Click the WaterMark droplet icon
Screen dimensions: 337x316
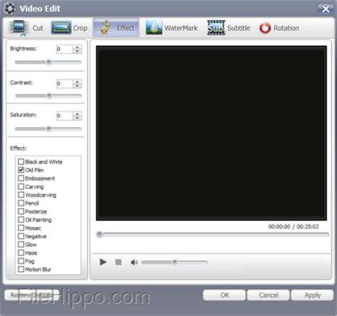point(154,28)
